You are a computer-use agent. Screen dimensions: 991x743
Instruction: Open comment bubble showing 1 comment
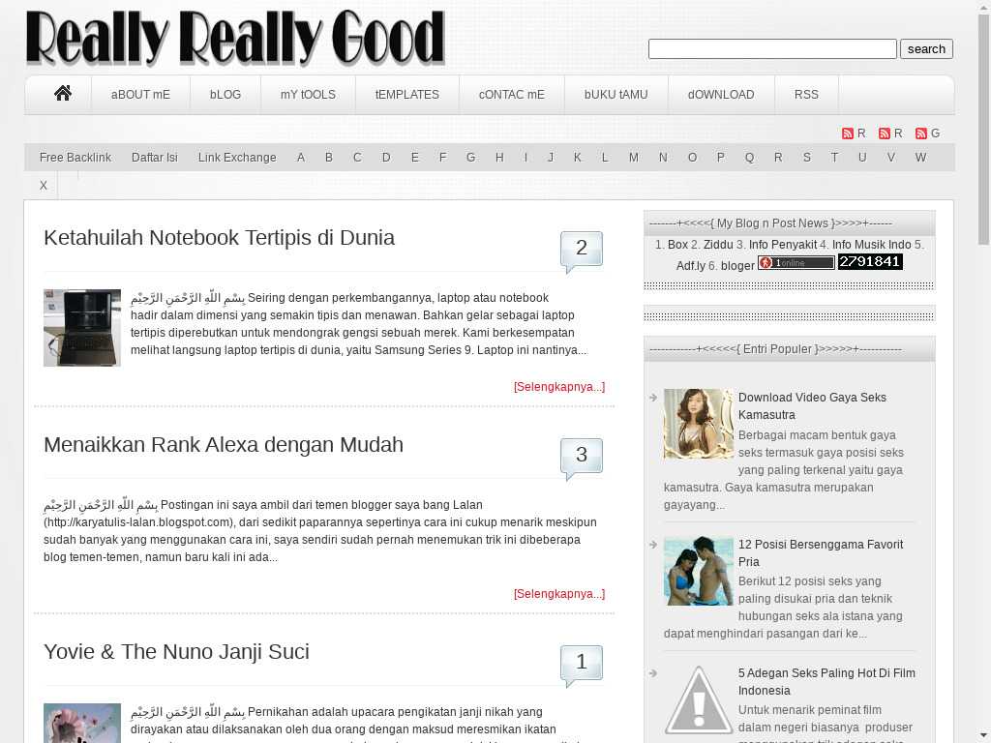coord(582,666)
